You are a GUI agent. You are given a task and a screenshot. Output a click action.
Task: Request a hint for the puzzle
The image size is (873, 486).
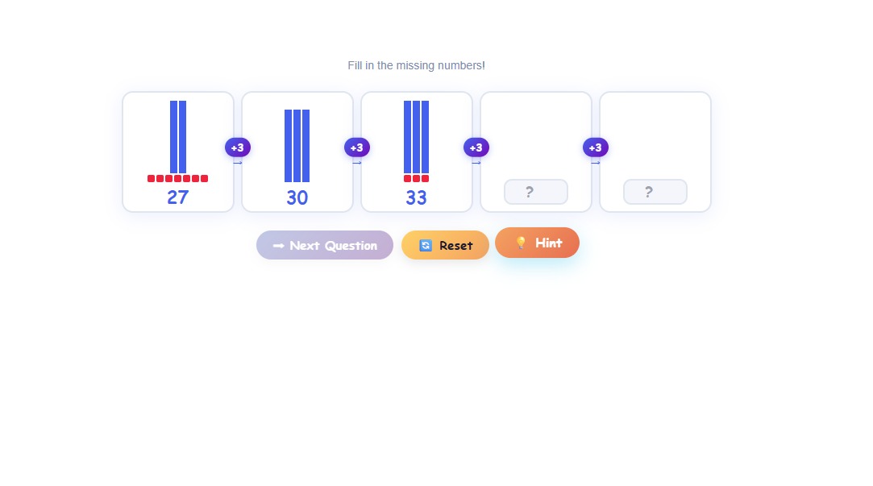coord(537,242)
